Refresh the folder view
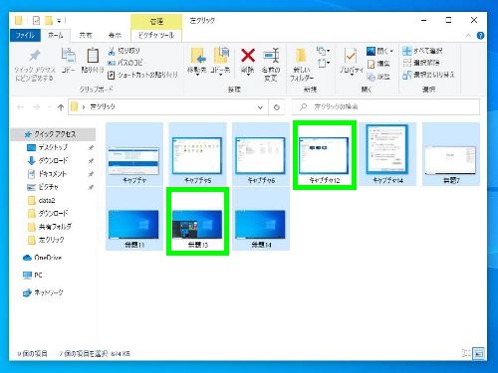 pos(277,107)
